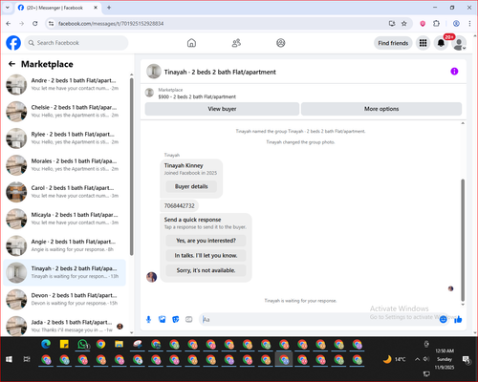
Task: Click the chat messages vertical scrollbar
Action: coord(463,241)
